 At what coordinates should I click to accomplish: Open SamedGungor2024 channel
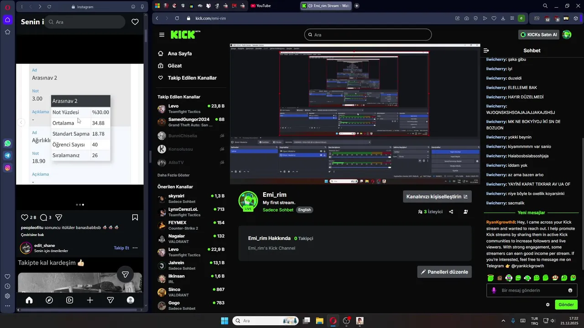click(x=191, y=122)
